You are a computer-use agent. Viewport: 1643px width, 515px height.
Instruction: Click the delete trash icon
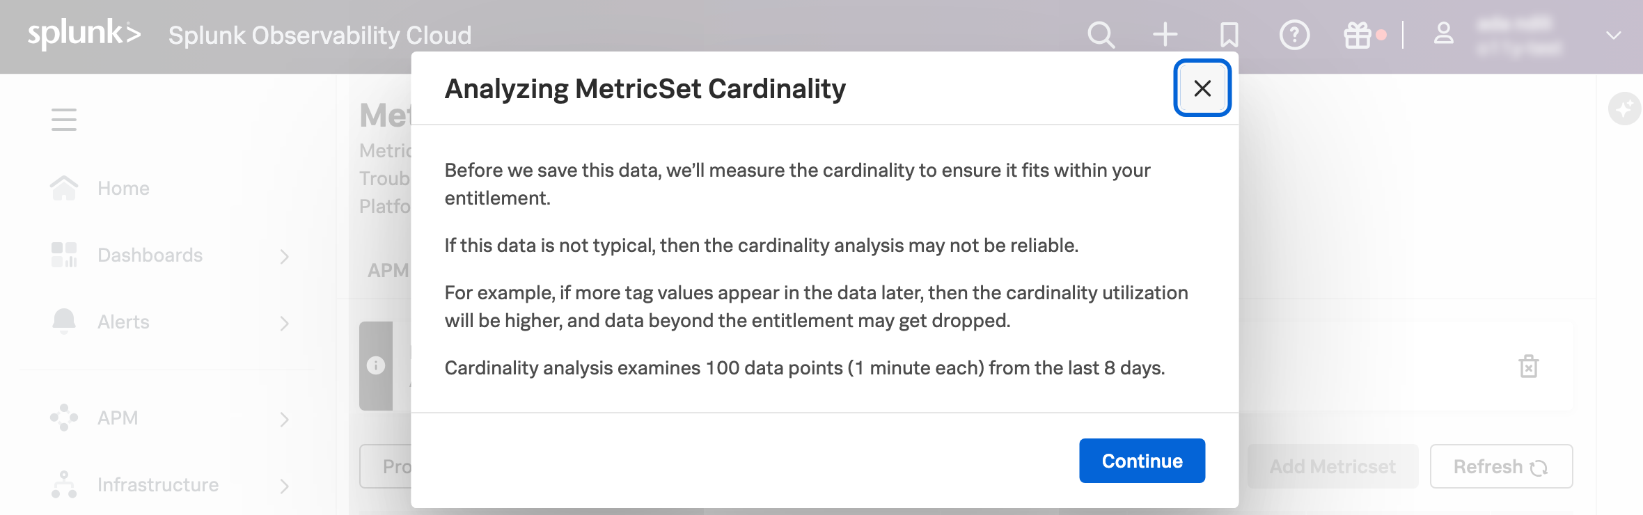(x=1528, y=366)
